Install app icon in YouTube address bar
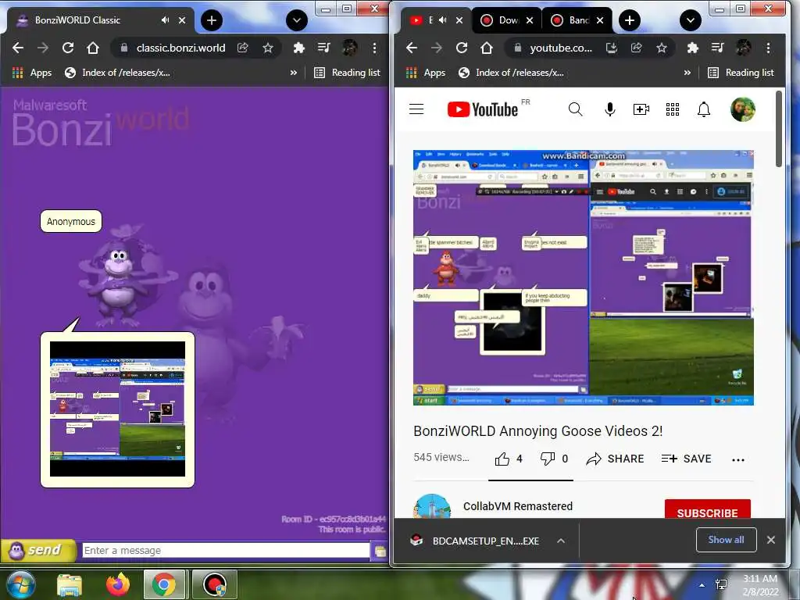The image size is (800, 600). [x=611, y=48]
